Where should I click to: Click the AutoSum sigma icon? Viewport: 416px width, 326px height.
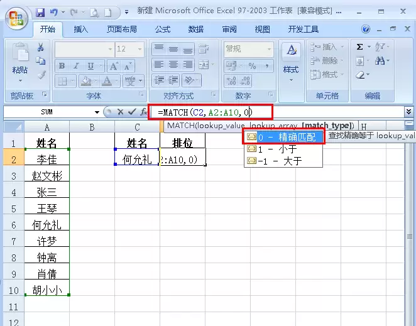pos(359,47)
